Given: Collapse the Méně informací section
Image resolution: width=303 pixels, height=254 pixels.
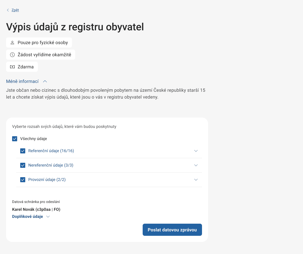Looking at the screenshot, I should [22, 81].
